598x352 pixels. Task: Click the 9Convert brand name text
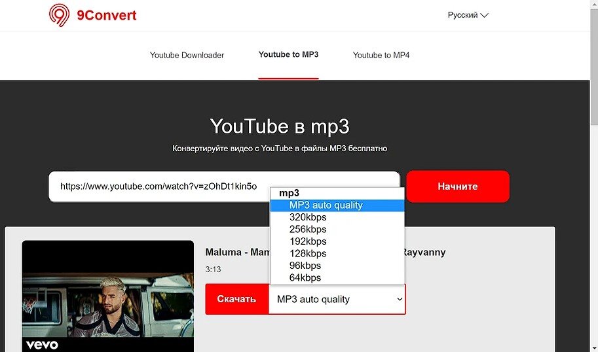click(106, 15)
